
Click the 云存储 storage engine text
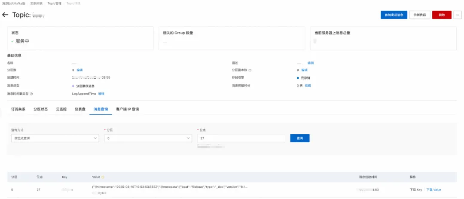(305, 78)
